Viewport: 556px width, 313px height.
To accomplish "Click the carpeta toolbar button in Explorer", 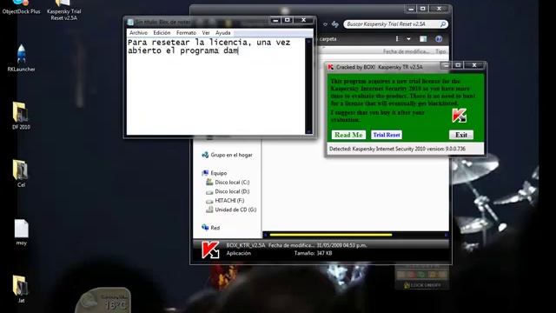I will click(328, 38).
